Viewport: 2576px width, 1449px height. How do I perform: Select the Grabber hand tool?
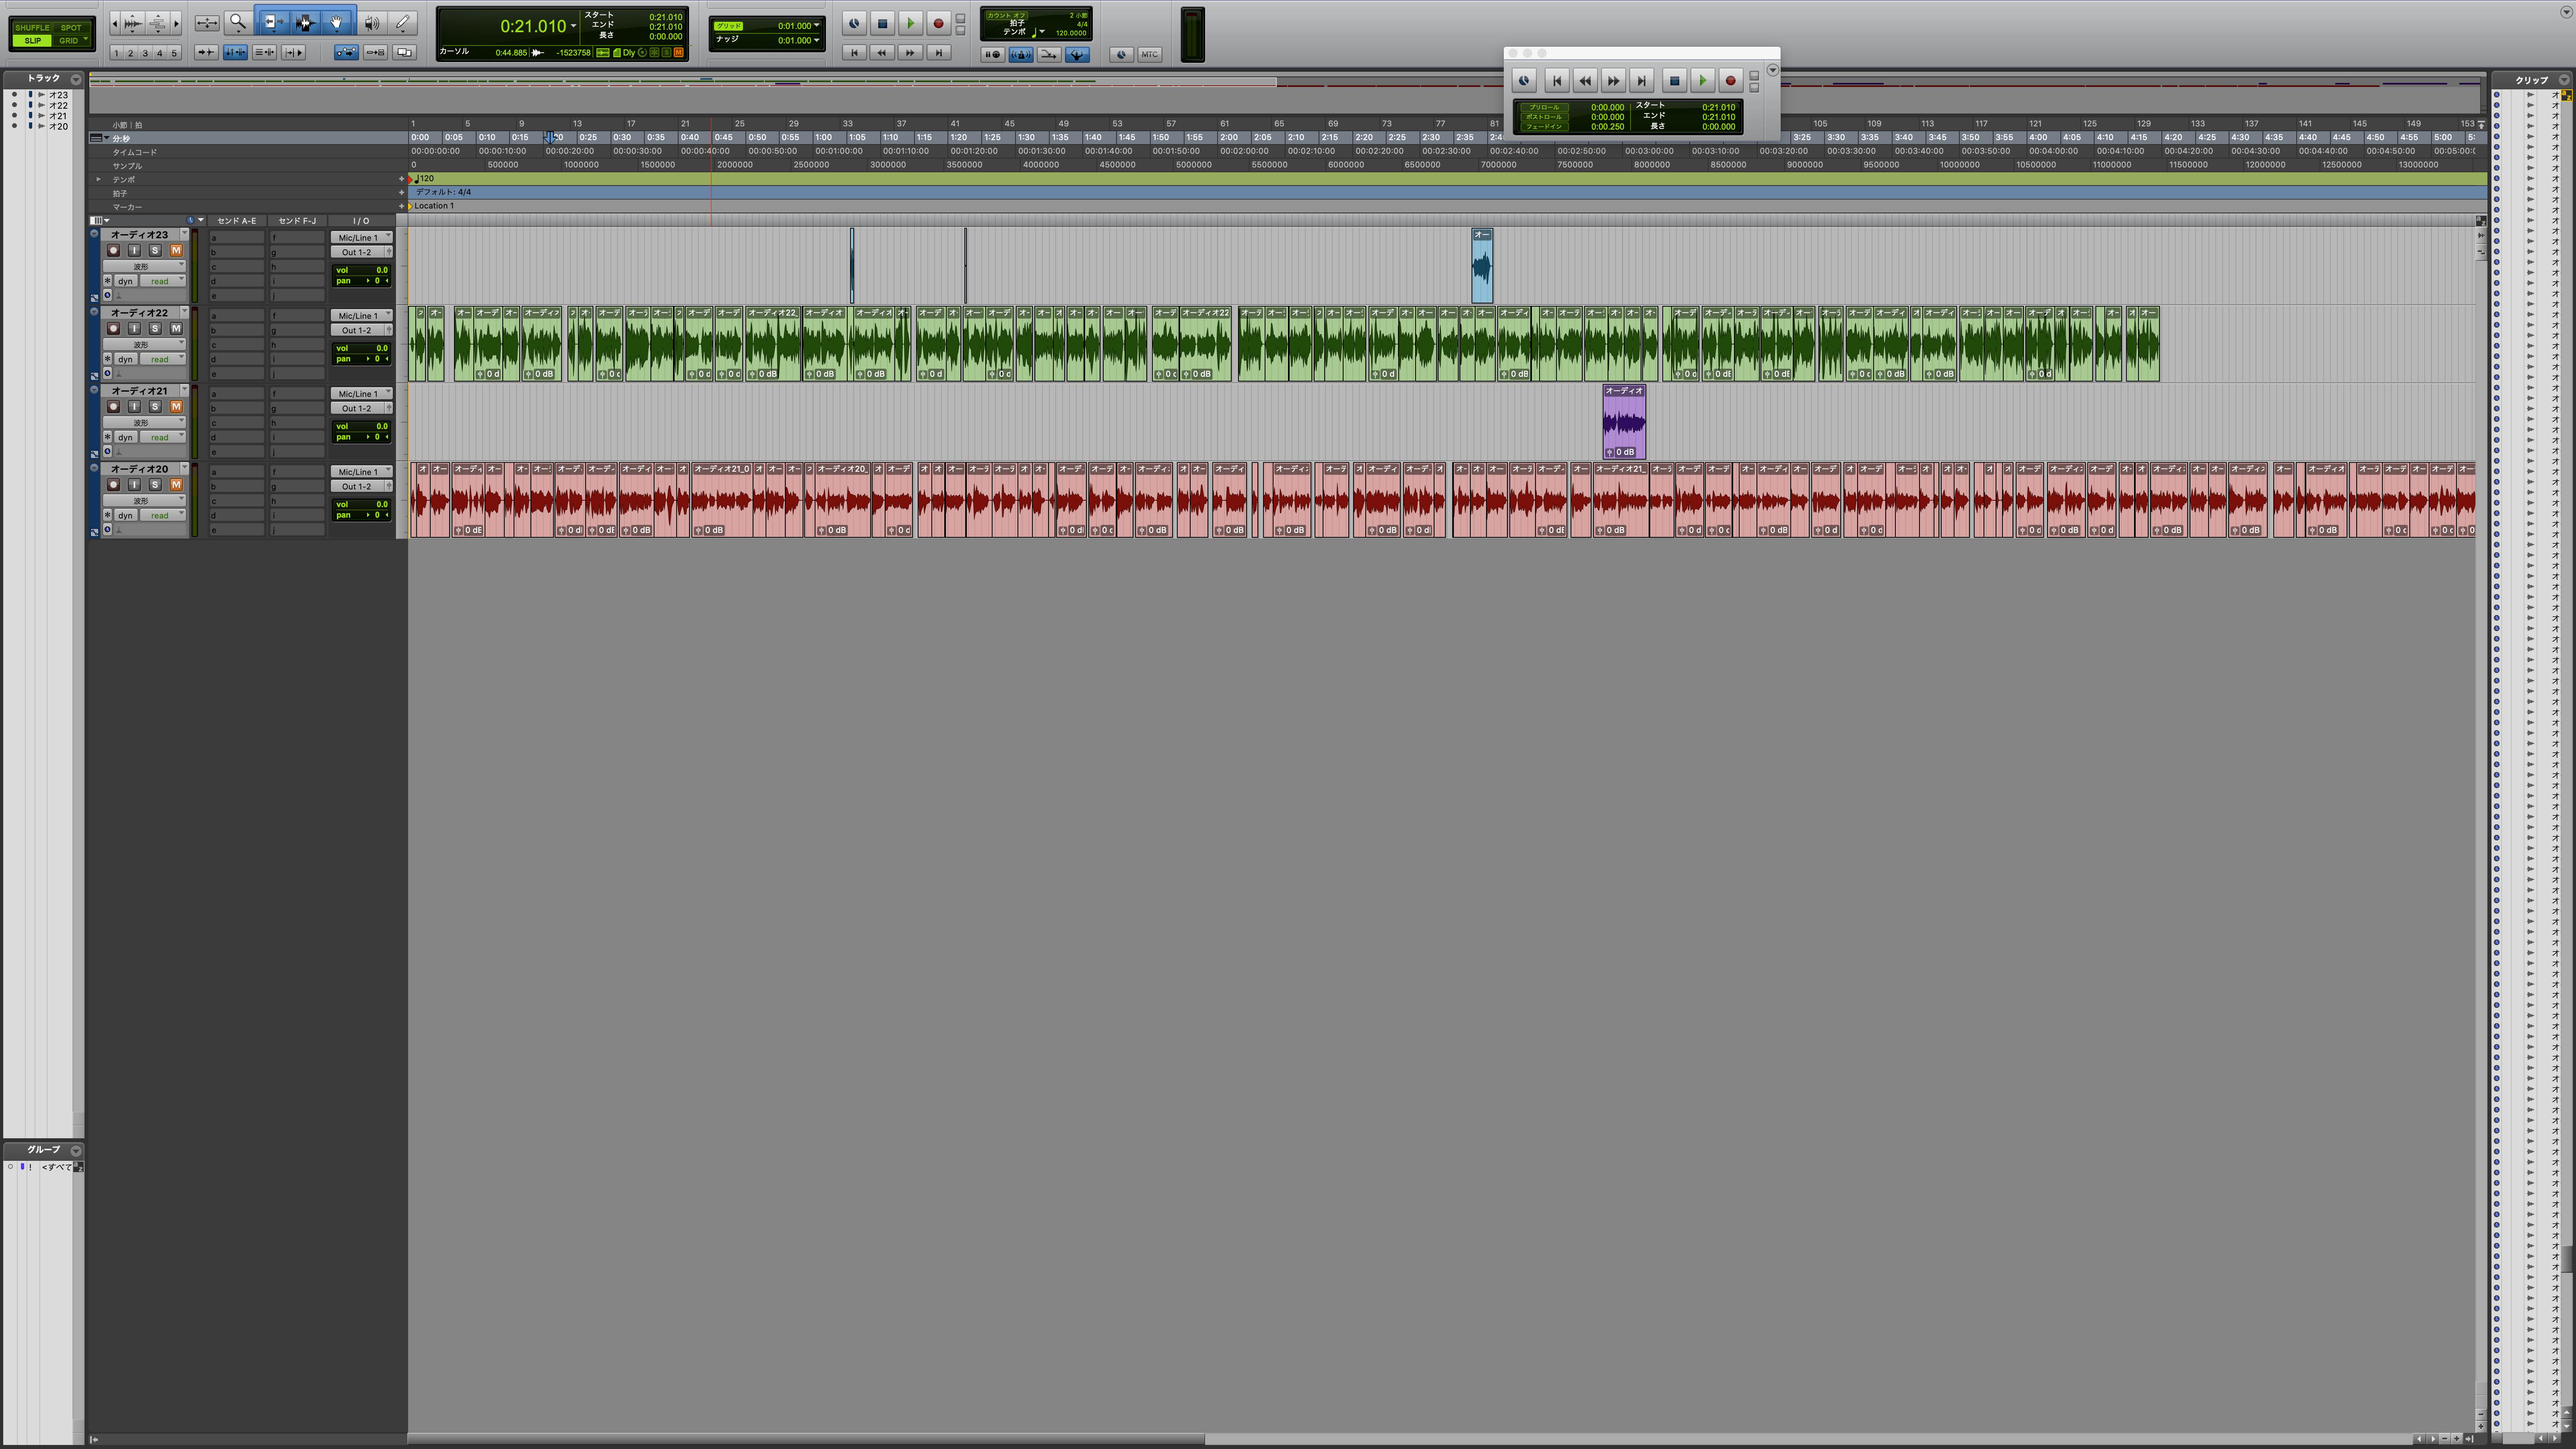tap(337, 22)
